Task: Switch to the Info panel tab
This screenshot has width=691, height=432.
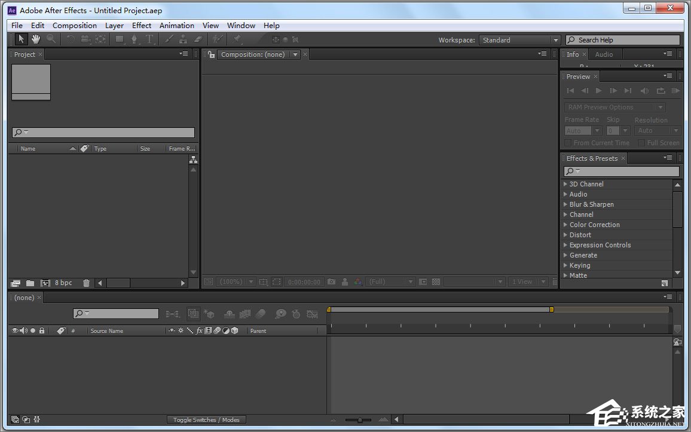Action: point(573,54)
